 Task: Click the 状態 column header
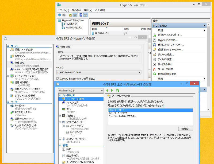(126, 29)
